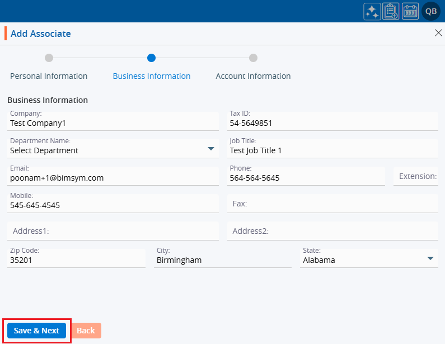Open the calendar icon in header
Screen dimensions: 445x344
pyautogui.click(x=410, y=11)
